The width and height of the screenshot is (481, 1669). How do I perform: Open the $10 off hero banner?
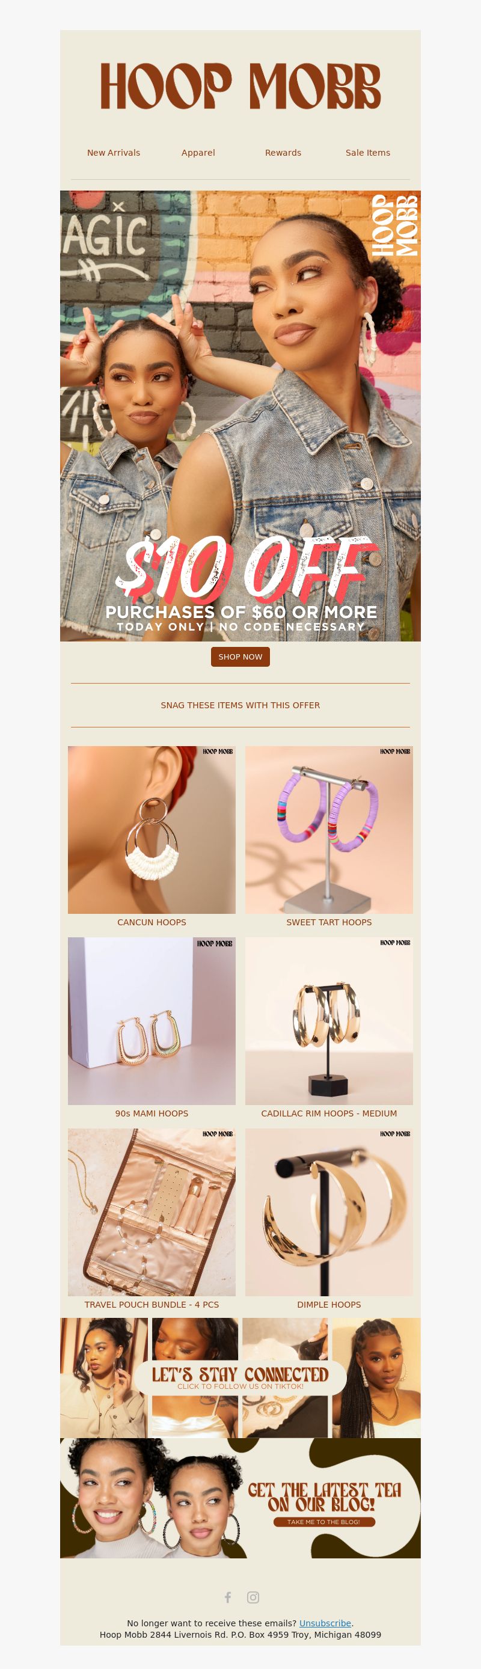240,416
